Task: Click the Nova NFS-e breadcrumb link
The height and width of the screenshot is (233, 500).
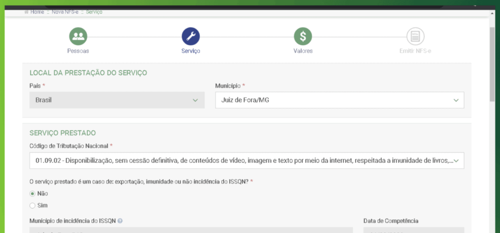Action: (x=65, y=12)
